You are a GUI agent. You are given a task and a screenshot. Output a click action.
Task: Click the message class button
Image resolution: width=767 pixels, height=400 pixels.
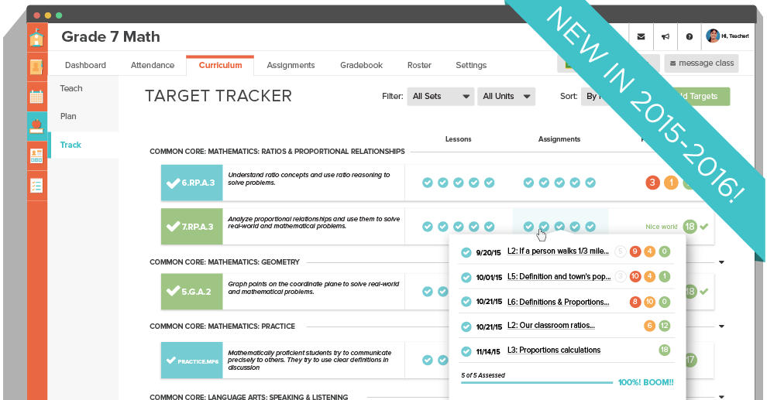pos(701,63)
